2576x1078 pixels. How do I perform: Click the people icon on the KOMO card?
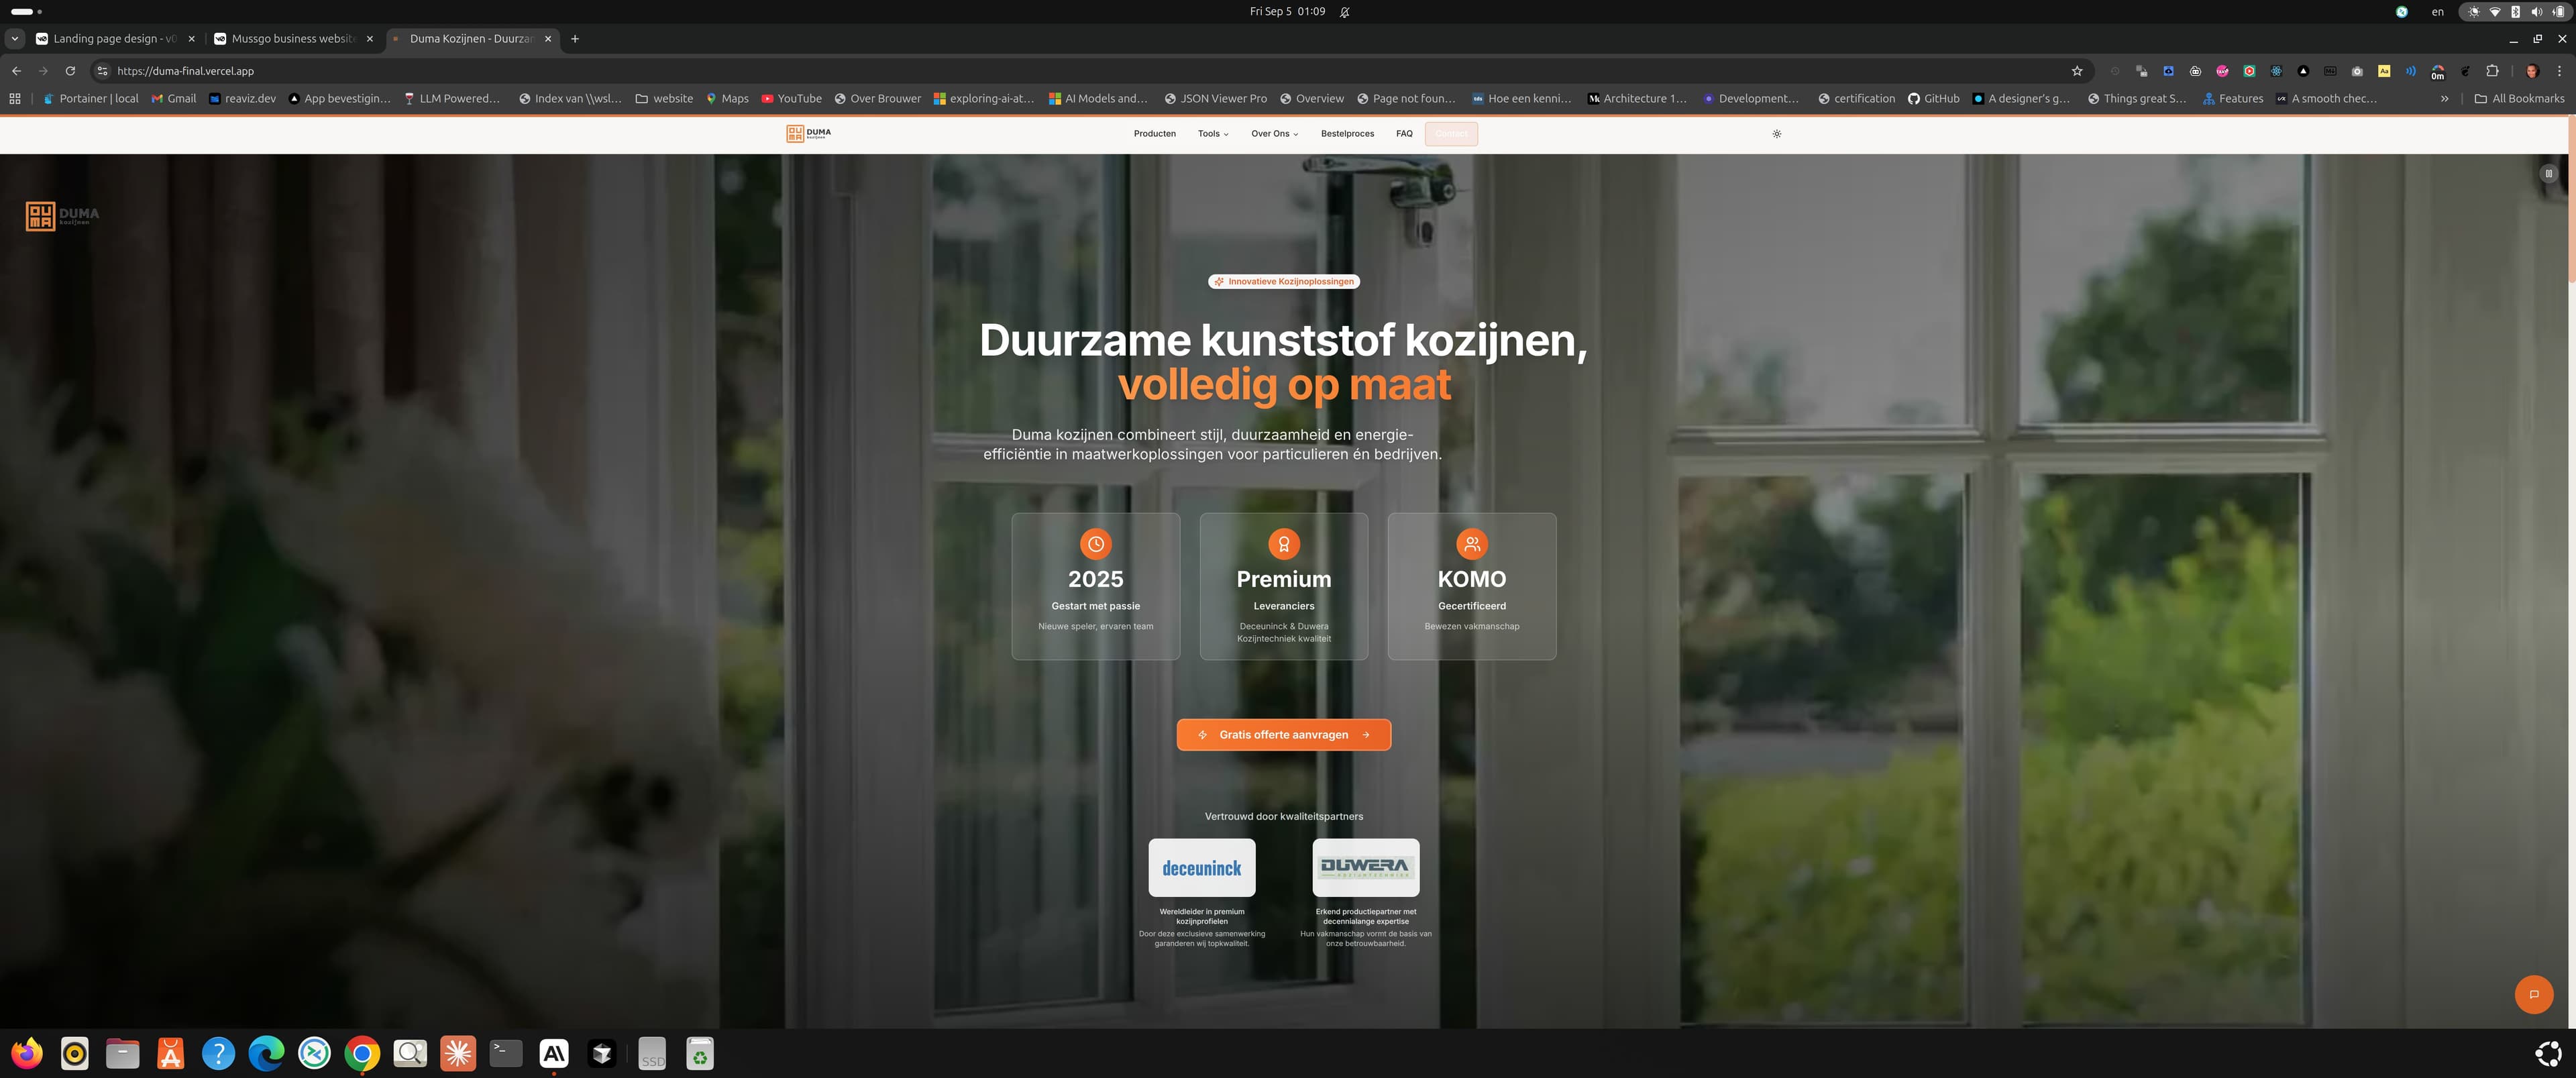pos(1472,544)
